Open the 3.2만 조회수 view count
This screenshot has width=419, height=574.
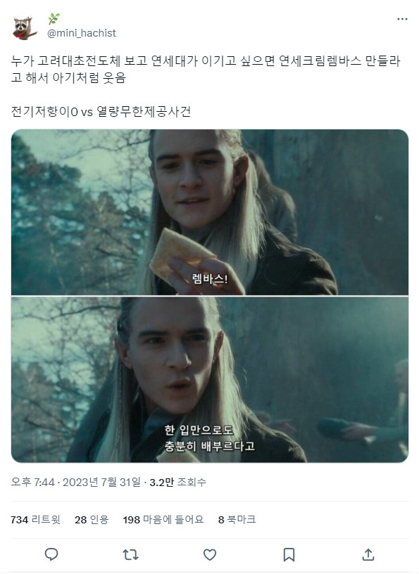click(177, 482)
